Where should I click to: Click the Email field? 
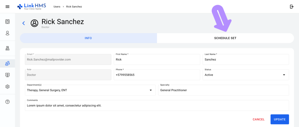coord(68,59)
